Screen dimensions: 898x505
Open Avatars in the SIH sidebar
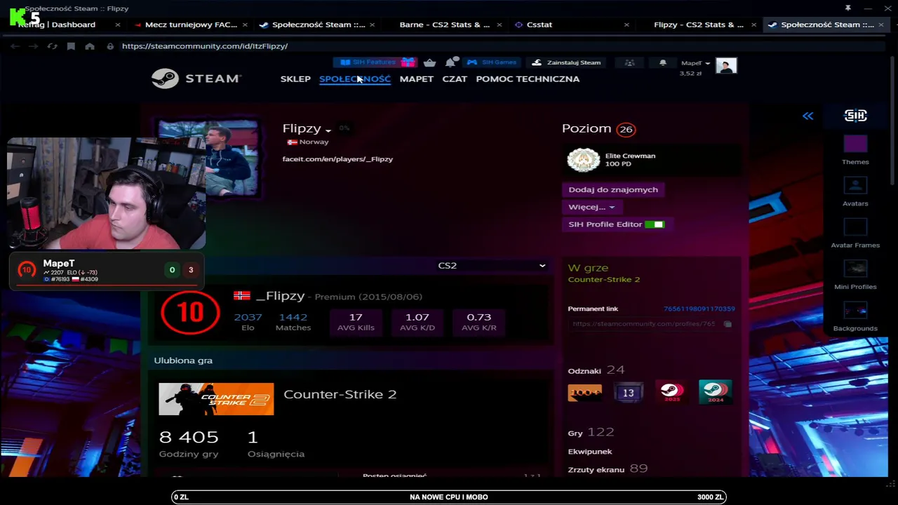click(855, 191)
